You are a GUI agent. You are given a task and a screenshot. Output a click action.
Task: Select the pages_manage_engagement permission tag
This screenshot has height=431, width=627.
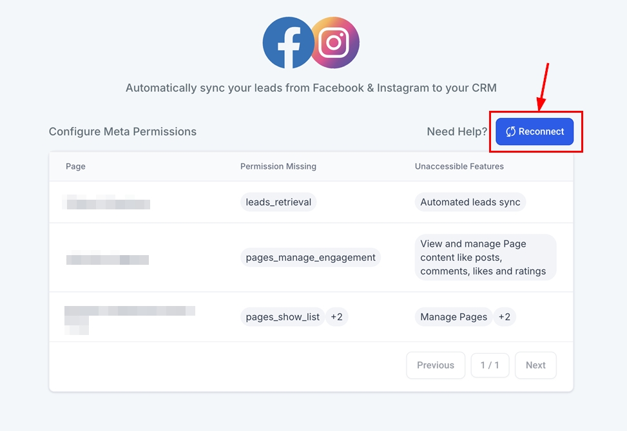click(311, 258)
